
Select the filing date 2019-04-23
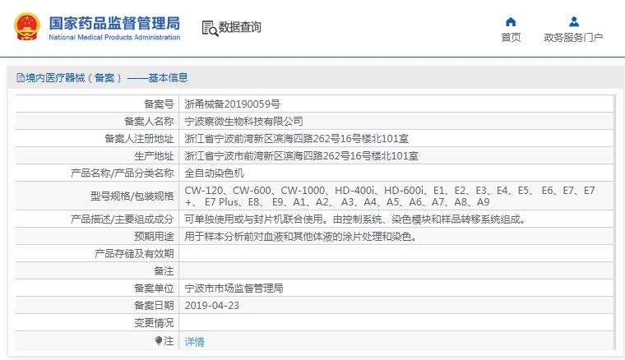pos(211,306)
